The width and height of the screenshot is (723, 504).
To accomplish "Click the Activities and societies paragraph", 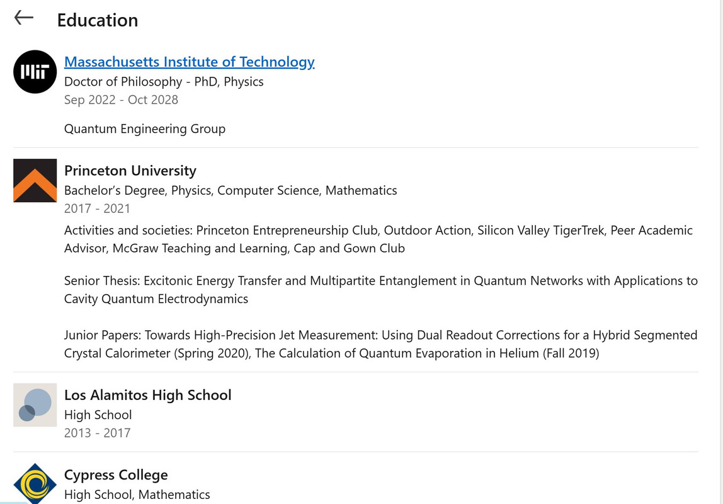I will coord(378,239).
